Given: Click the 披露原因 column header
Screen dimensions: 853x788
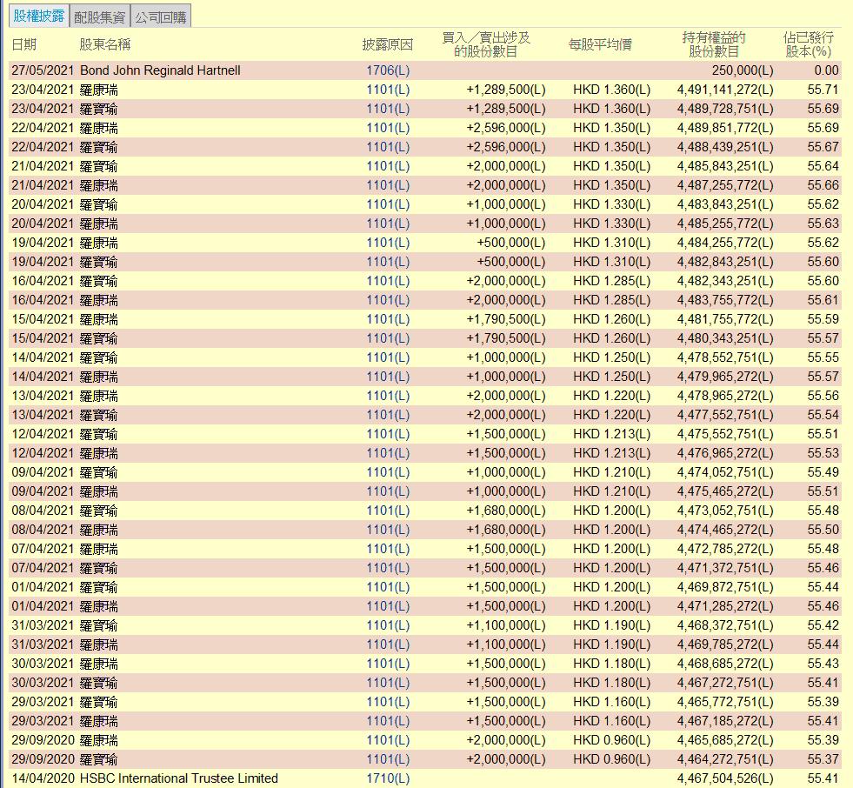Looking at the screenshot, I should (x=387, y=44).
